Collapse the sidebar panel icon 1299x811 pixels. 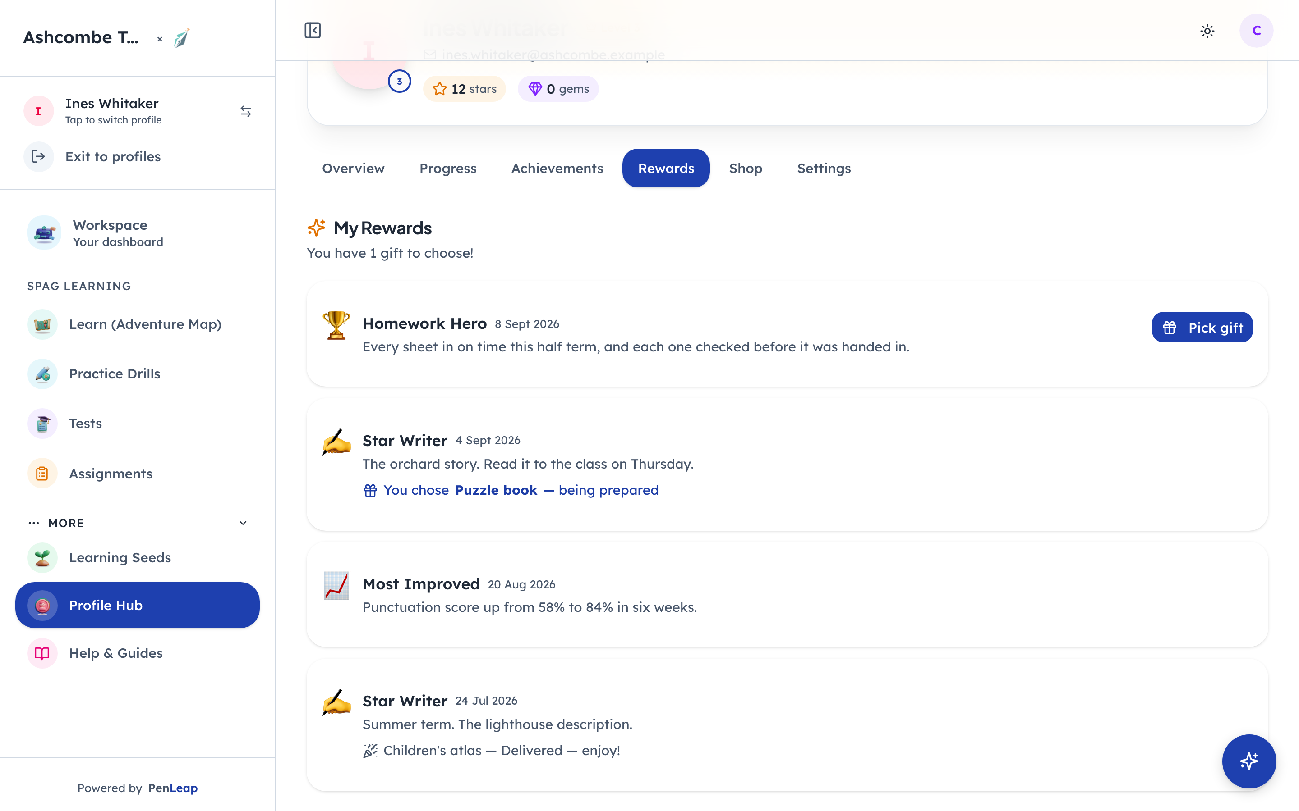pyautogui.click(x=313, y=31)
